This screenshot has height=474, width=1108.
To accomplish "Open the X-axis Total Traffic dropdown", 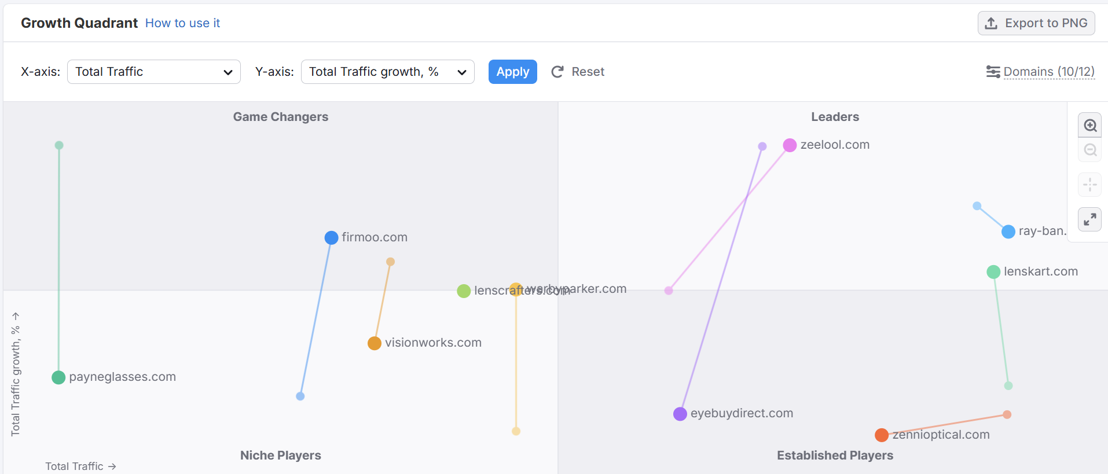I will (x=154, y=72).
